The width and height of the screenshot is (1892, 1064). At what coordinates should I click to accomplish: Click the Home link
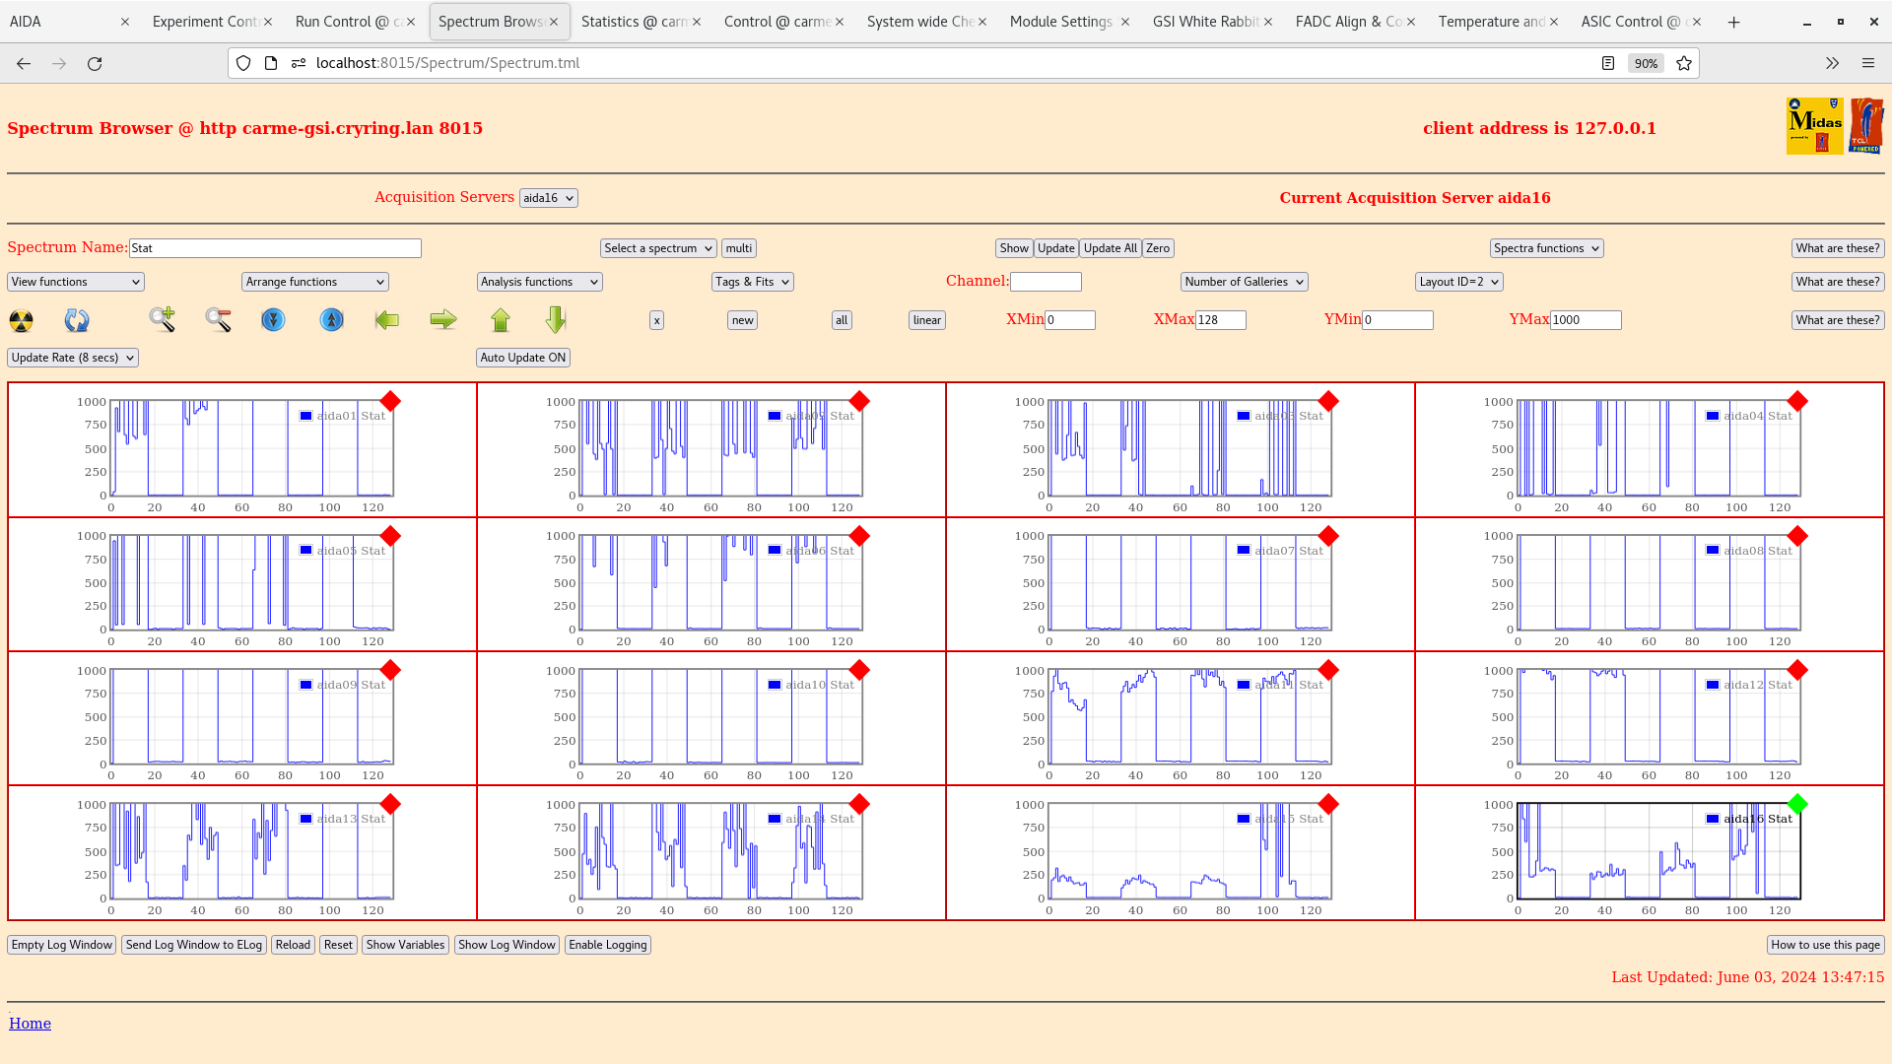tap(30, 1024)
